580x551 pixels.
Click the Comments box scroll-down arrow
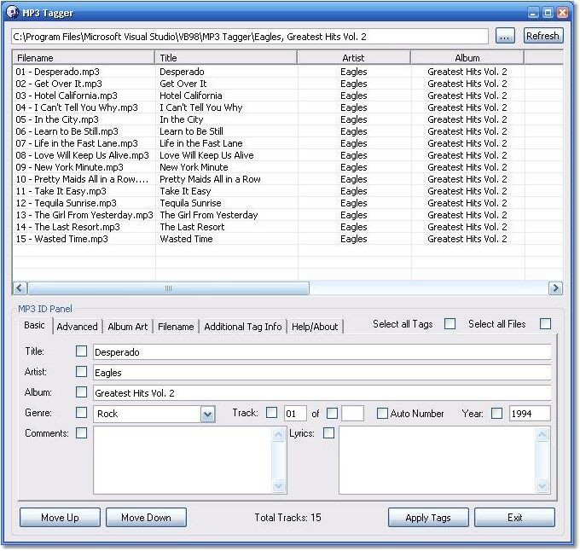point(279,486)
